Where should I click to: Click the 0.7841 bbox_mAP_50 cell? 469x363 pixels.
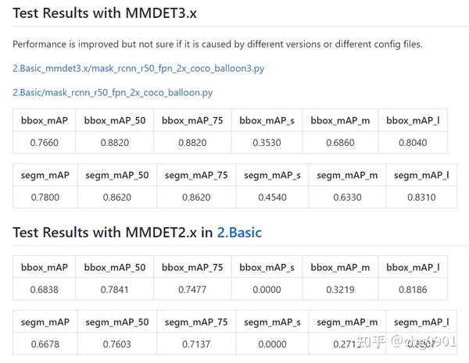pos(115,290)
